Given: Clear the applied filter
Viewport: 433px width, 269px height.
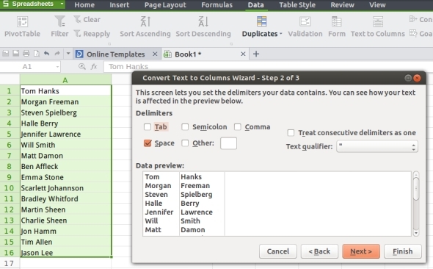Looking at the screenshot, I should (87, 20).
